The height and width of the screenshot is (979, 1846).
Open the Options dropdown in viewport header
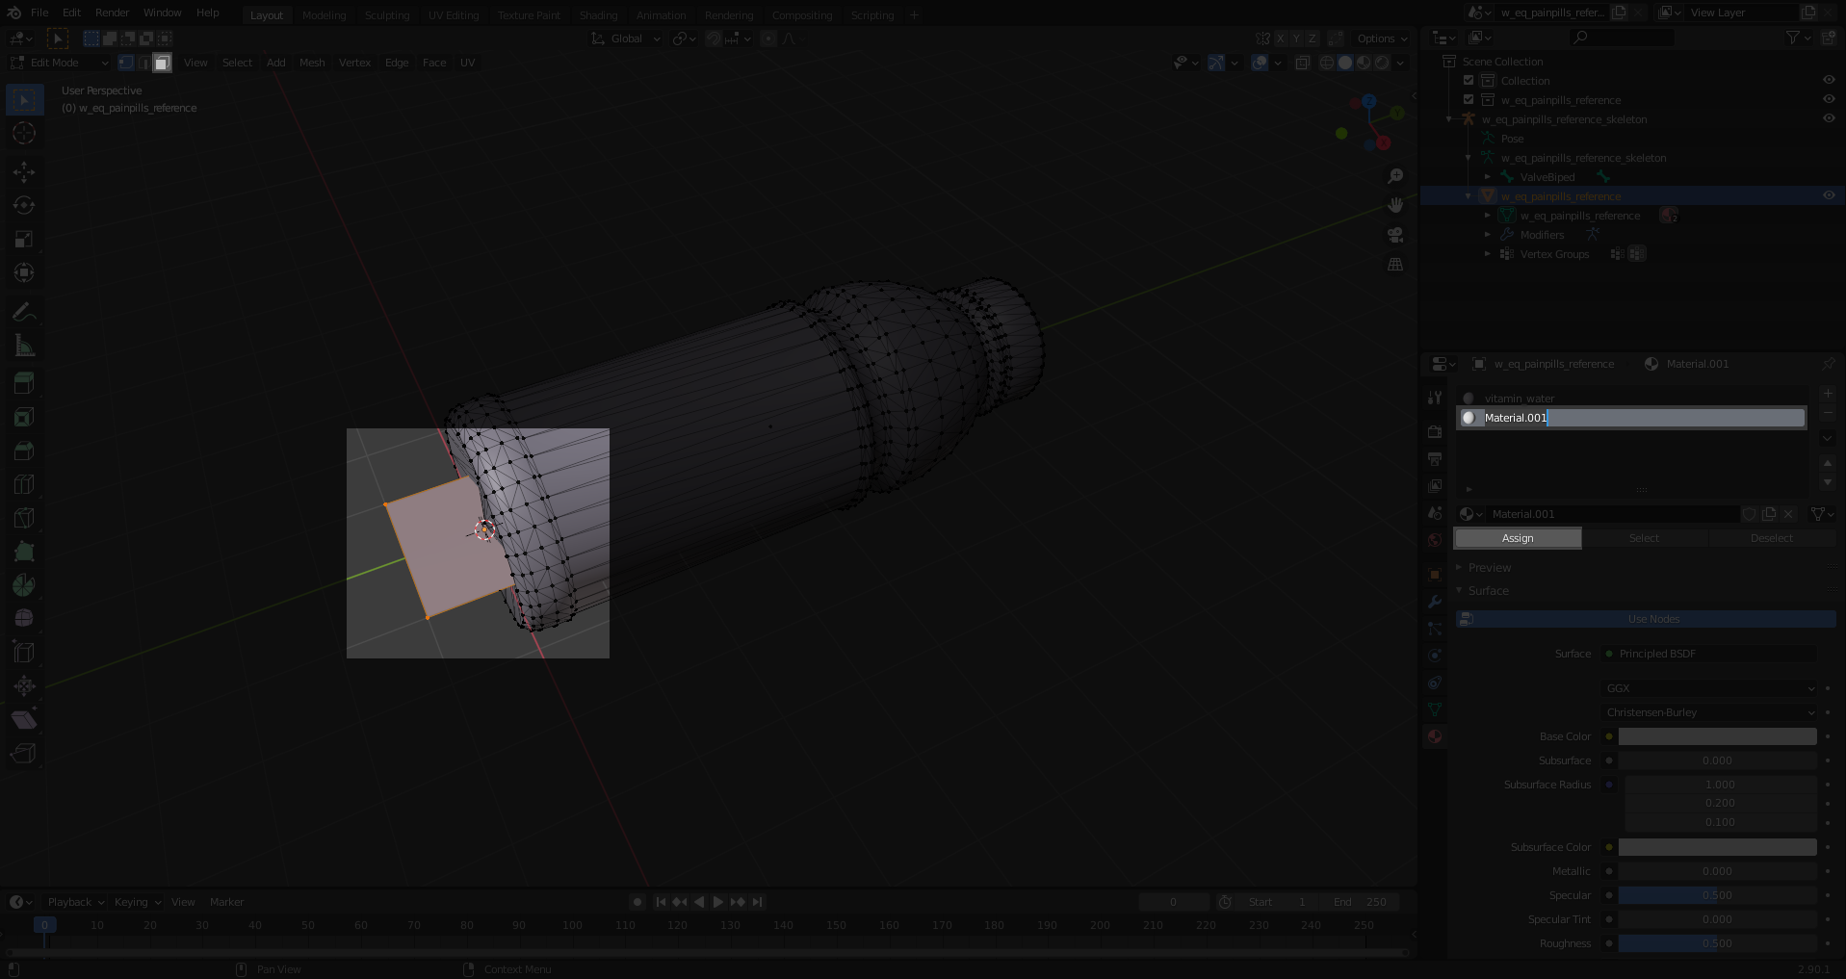(x=1382, y=39)
